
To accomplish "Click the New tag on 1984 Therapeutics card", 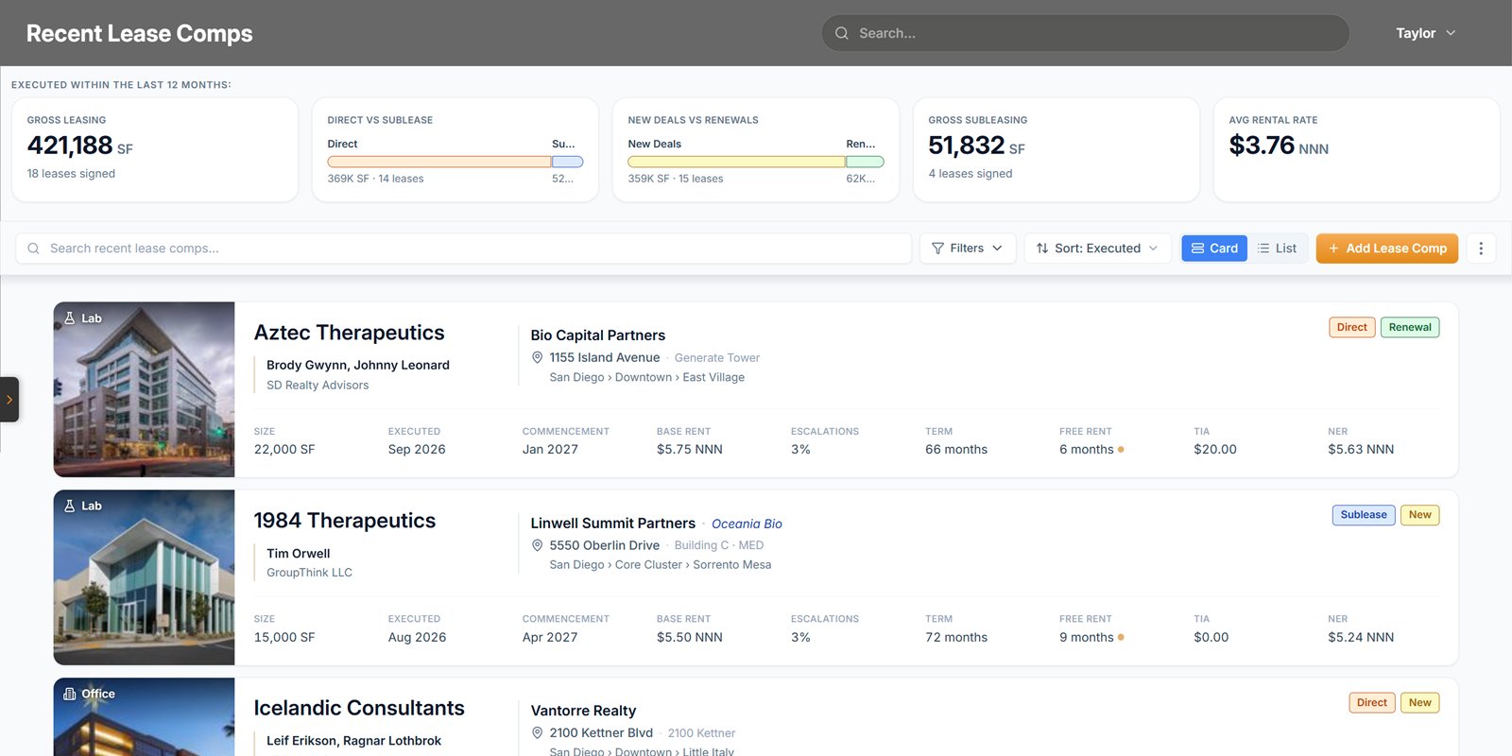I will click(1419, 515).
